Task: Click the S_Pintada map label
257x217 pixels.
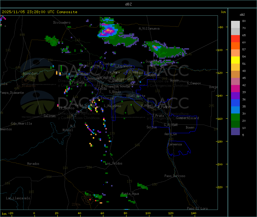Action: coord(76,82)
